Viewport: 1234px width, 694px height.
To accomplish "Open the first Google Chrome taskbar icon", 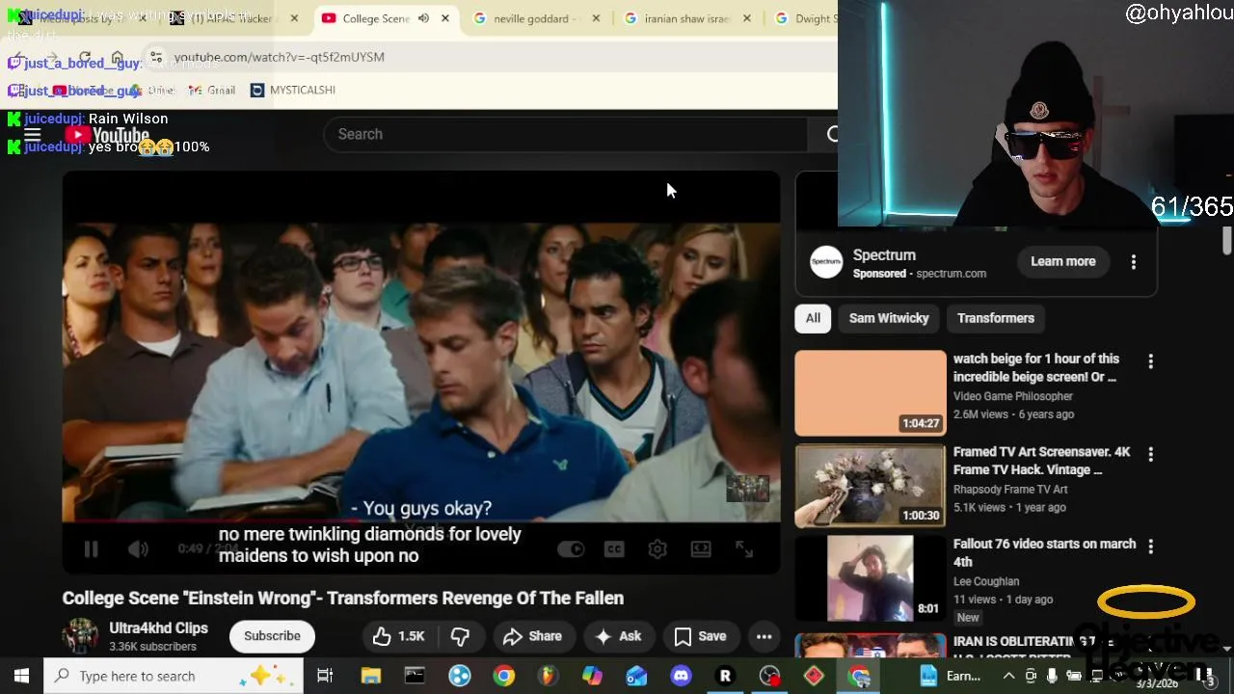I will (504, 676).
